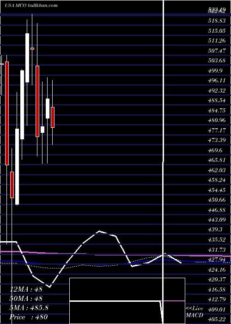This screenshot has height=324, width=231.
Task: Click the 488.54 price axis label
Action: click(217, 100)
